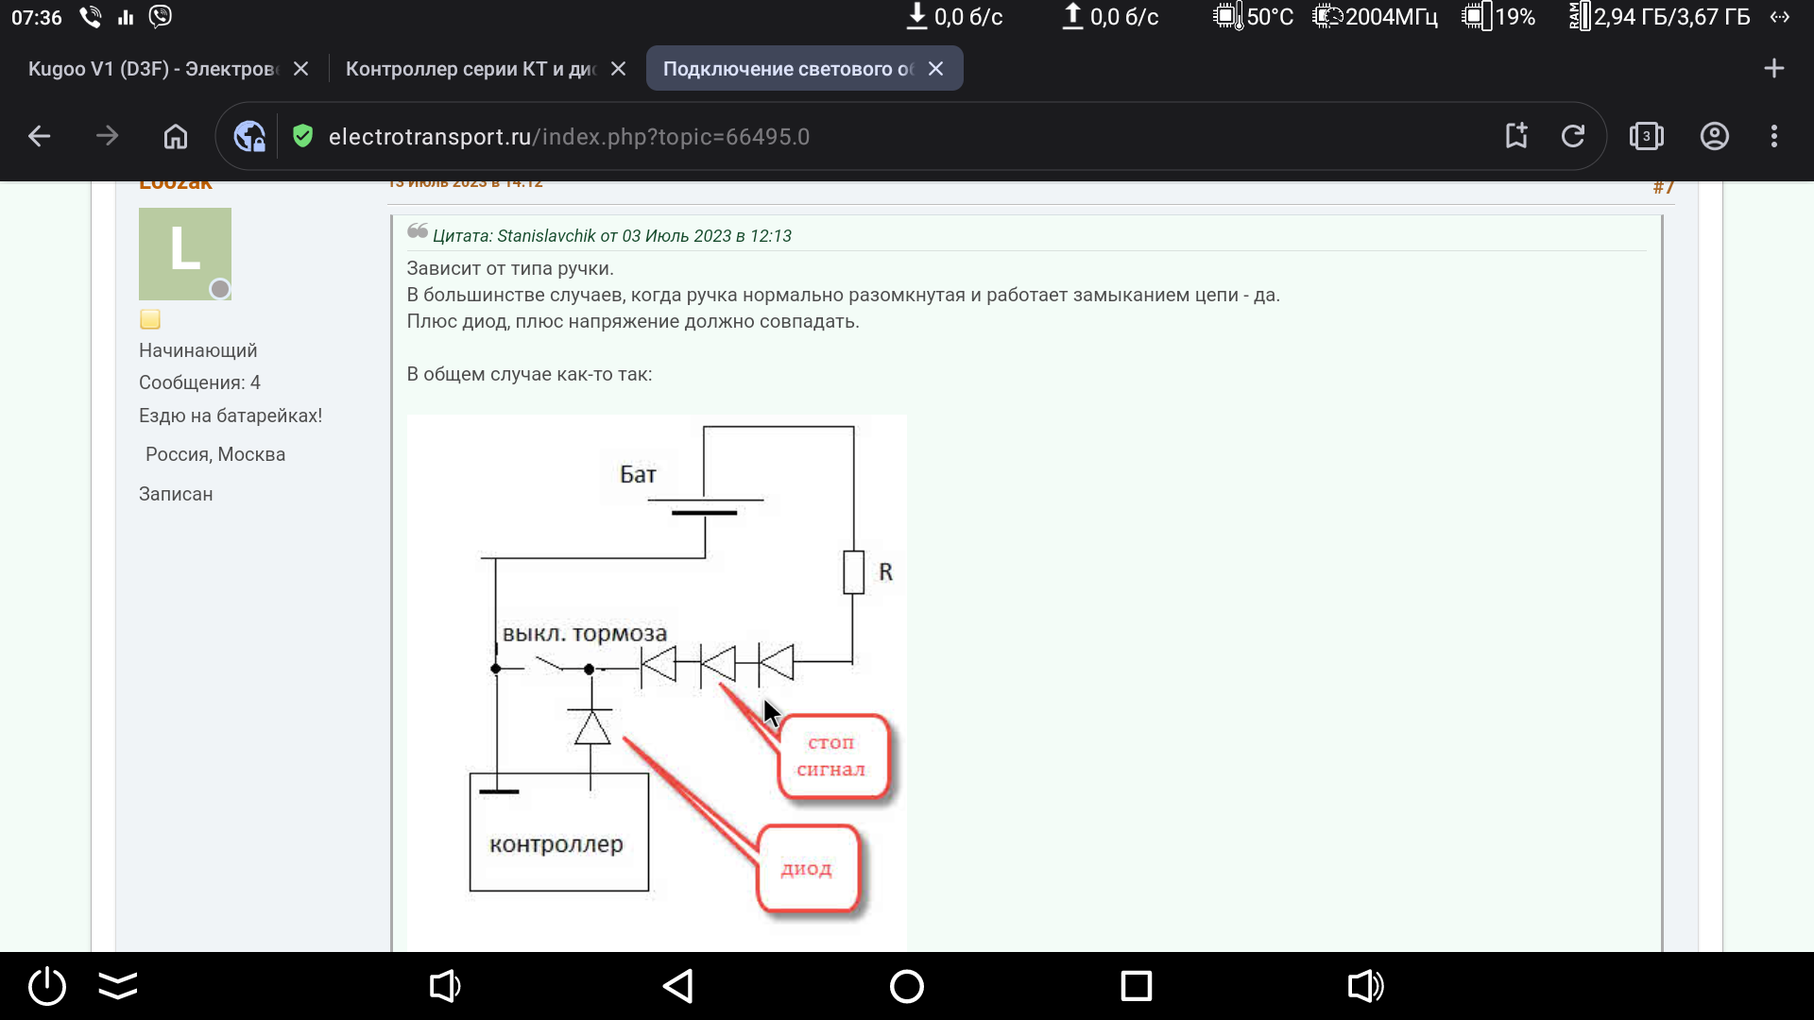Image resolution: width=1814 pixels, height=1020 pixels.
Task: Open the user profile icon
Action: tap(1715, 136)
